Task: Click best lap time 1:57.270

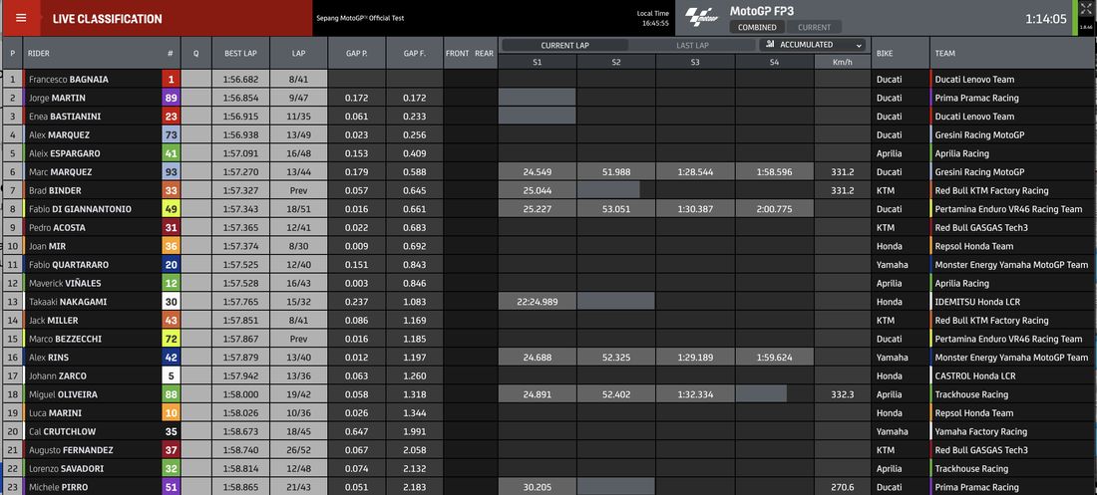Action: click(x=240, y=172)
